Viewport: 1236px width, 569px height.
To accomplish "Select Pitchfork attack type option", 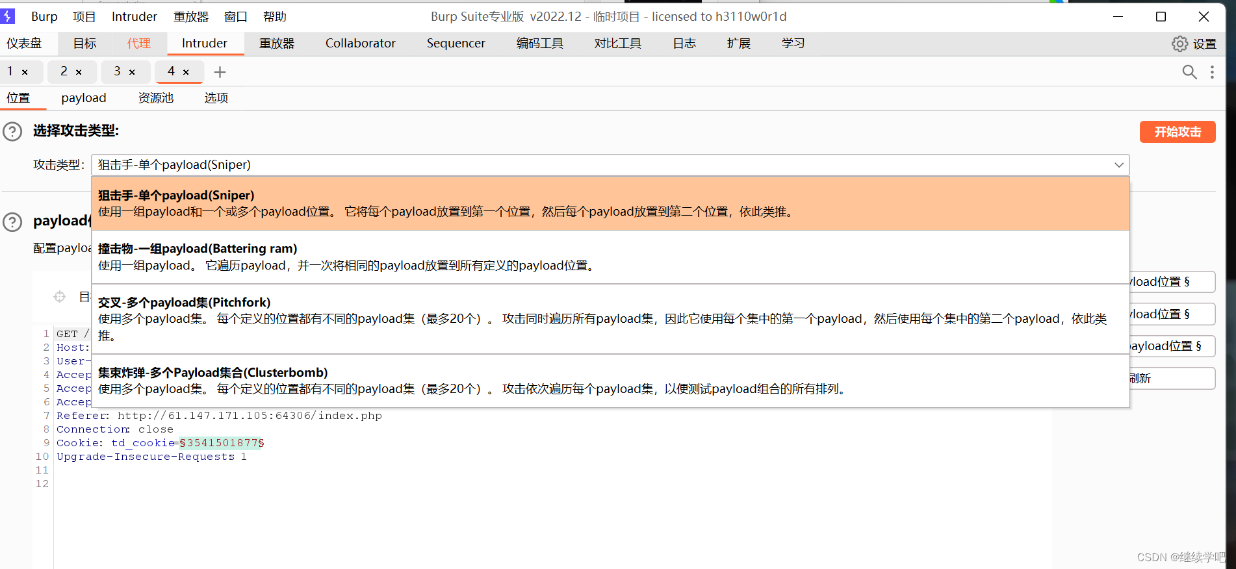I will 610,319.
